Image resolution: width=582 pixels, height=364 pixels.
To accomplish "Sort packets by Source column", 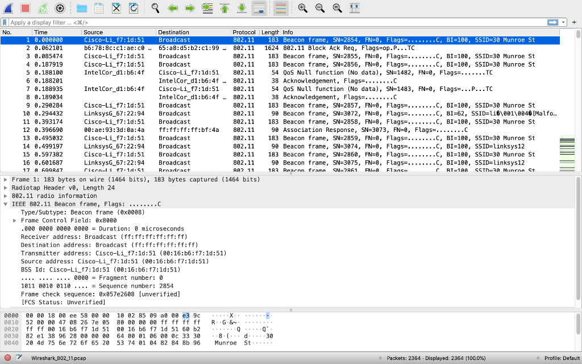I will click(x=119, y=32).
